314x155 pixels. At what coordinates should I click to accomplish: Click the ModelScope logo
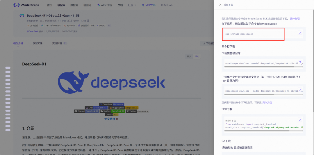(x=26, y=5)
